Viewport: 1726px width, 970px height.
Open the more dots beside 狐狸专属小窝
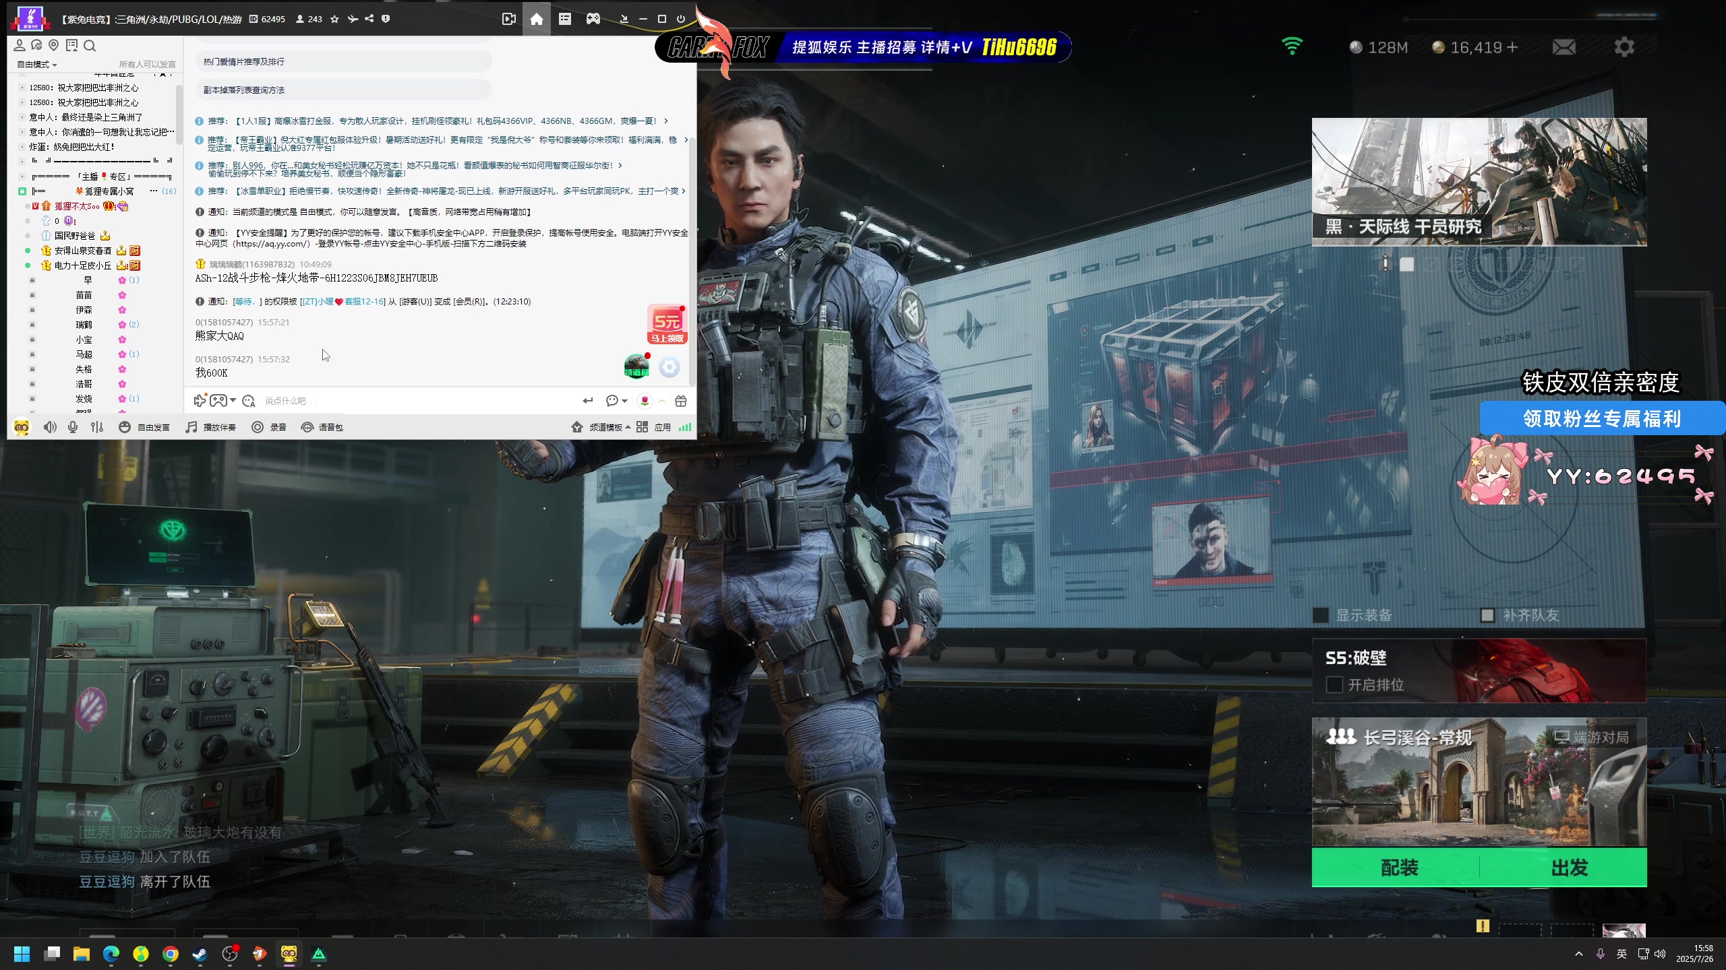[154, 191]
